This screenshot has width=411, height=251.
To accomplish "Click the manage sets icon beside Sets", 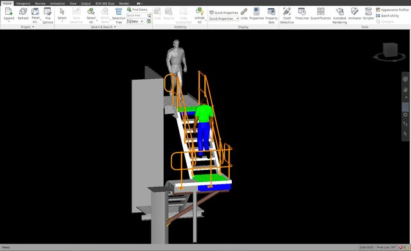I will (149, 21).
